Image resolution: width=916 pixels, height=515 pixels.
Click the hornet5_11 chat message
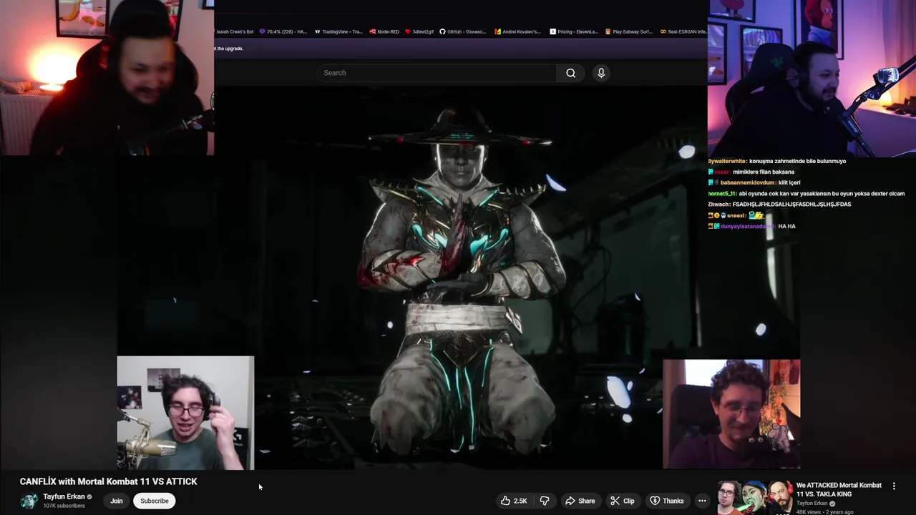pos(807,193)
